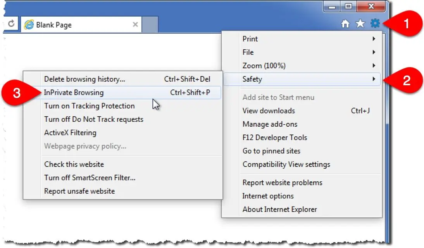Choose Delete browsing history...

(x=123, y=79)
